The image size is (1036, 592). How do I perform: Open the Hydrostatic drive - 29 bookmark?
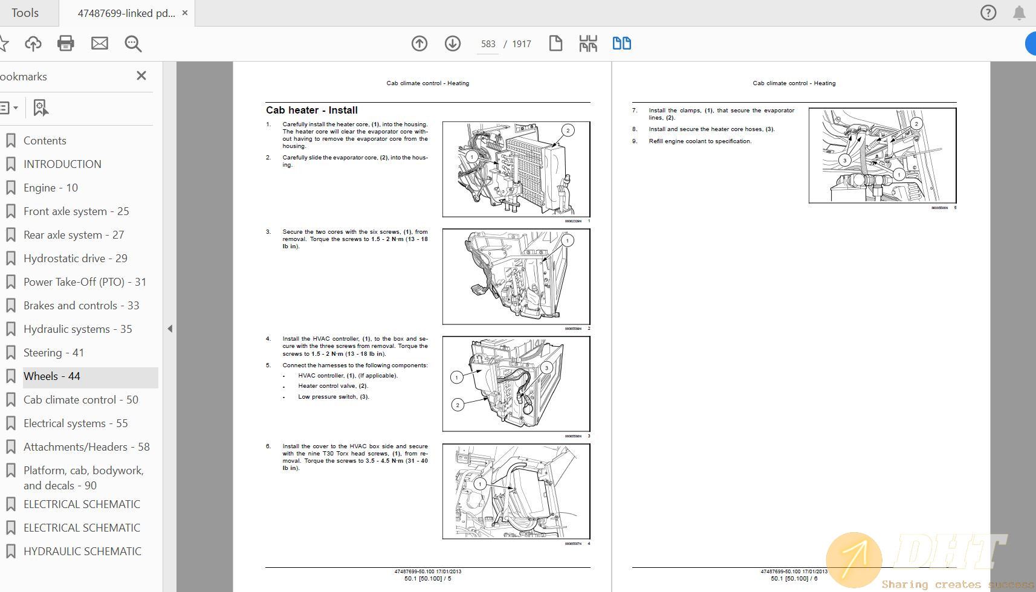coord(76,259)
